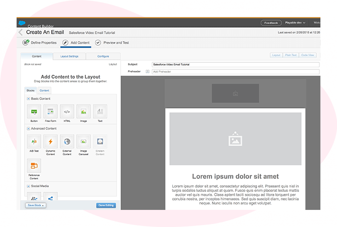Open the Playable-dev account dropdown

pyautogui.click(x=295, y=23)
